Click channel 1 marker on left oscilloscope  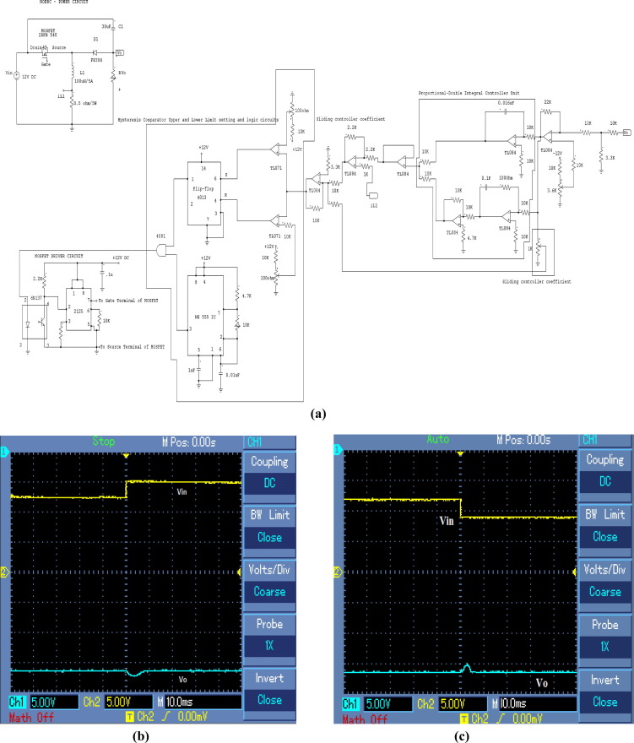click(x=3, y=453)
